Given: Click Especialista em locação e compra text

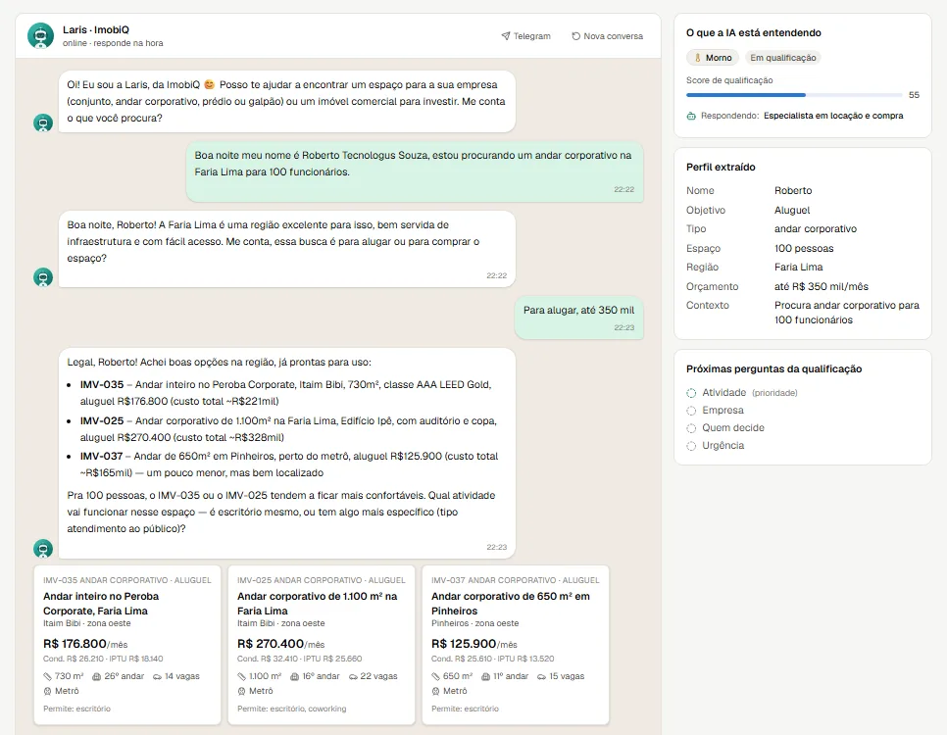Looking at the screenshot, I should [833, 116].
